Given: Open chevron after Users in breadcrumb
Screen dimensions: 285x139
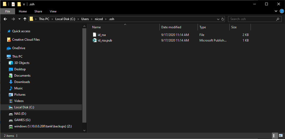Looking at the screenshot, I should (x=92, y=19).
